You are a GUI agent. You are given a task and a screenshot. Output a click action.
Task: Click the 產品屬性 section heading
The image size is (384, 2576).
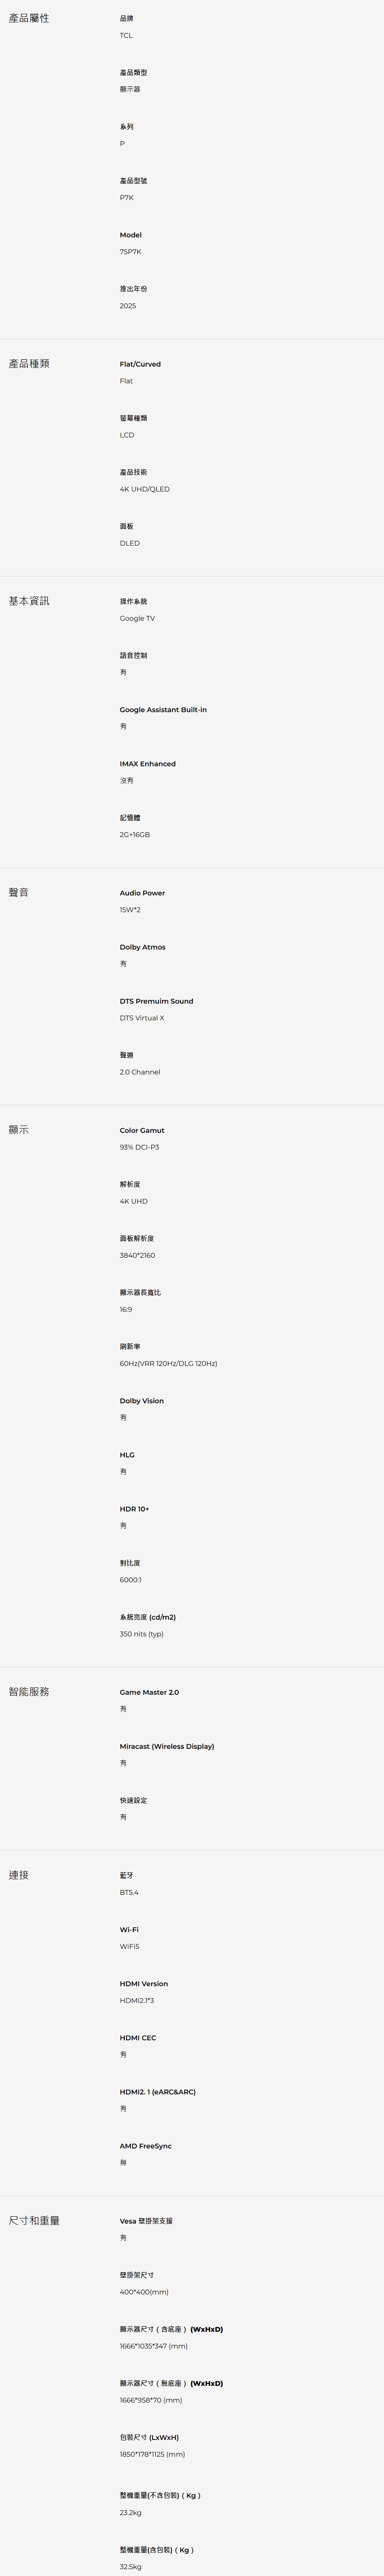tap(29, 18)
